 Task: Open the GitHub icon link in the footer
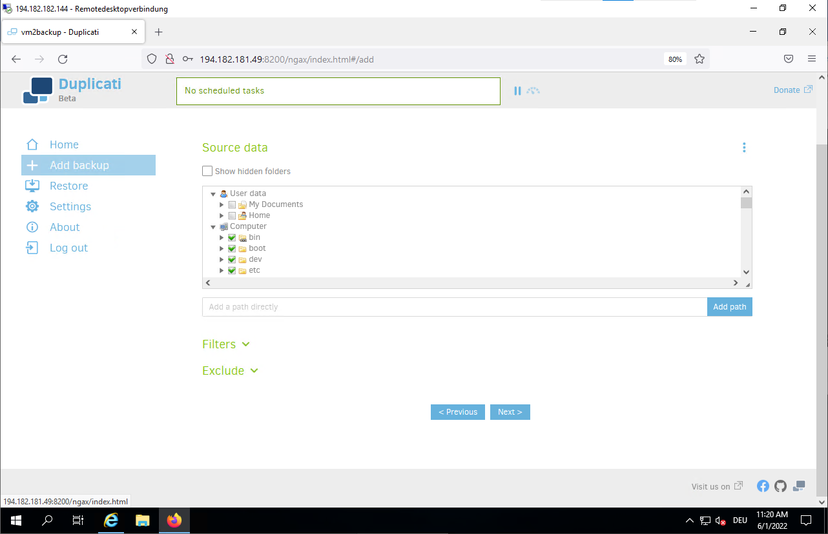[781, 486]
